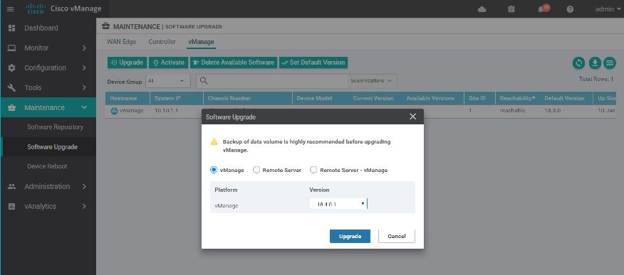Viewport: 624px width, 275px height.
Task: Click the search magnifier icon
Action: [203, 80]
